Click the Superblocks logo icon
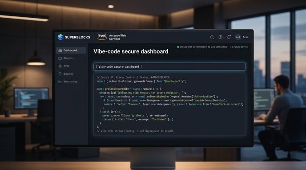This screenshot has height=170, width=306. (x=60, y=37)
